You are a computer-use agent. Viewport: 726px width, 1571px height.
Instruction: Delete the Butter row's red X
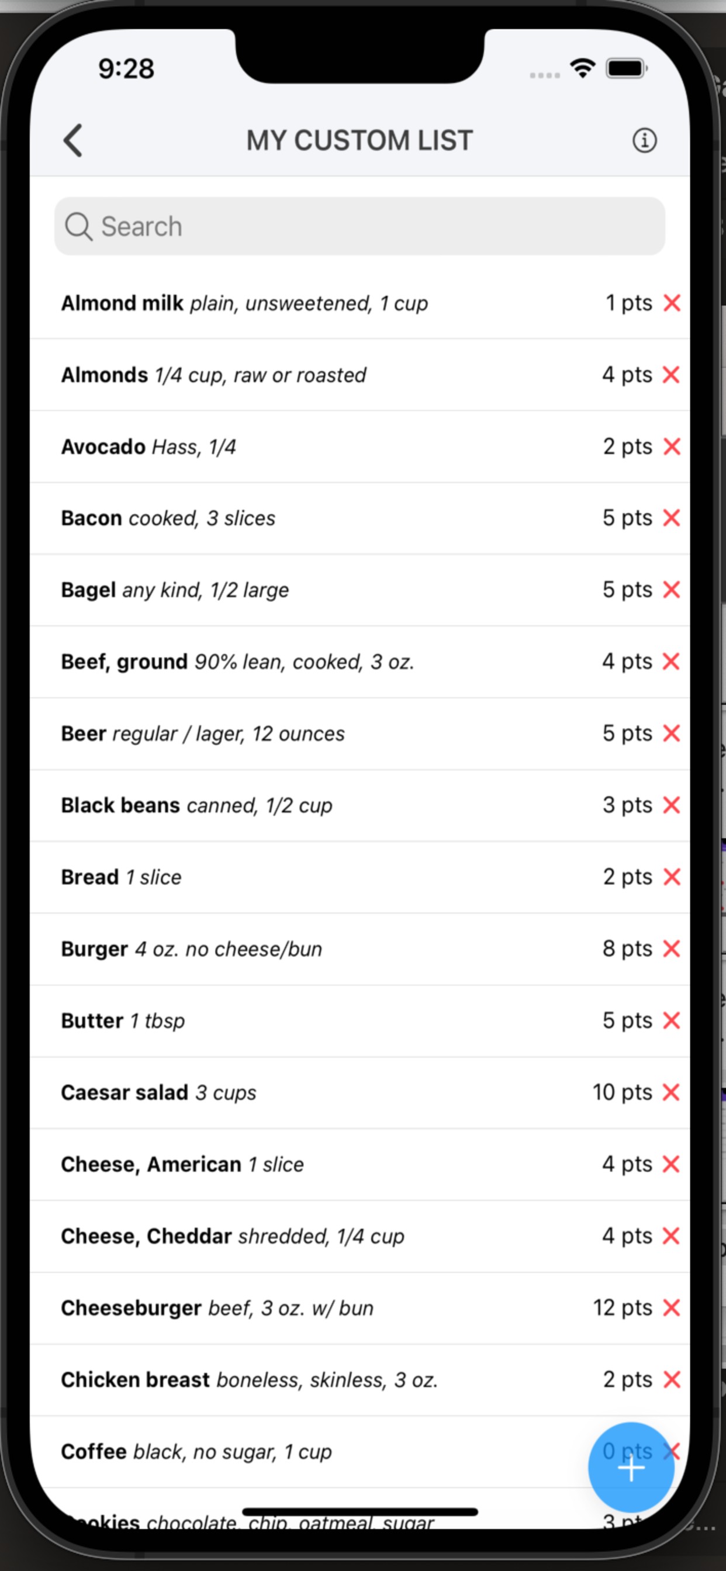point(672,1020)
